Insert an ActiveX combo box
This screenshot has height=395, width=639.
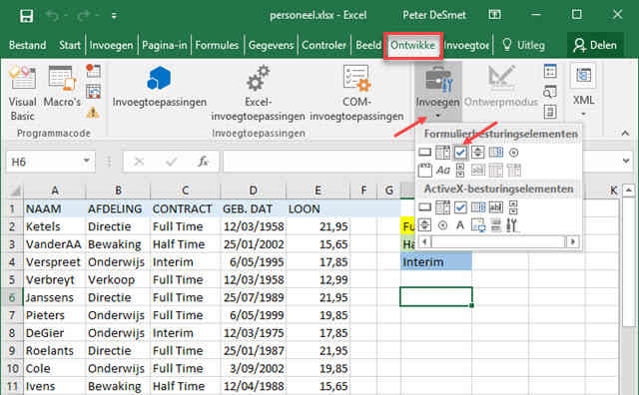(x=442, y=207)
